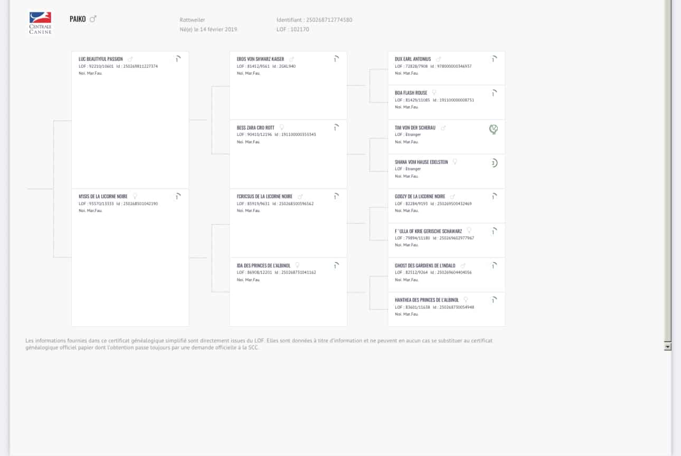Click the scrollbar down arrow button
The image size is (681, 456).
pyautogui.click(x=667, y=347)
